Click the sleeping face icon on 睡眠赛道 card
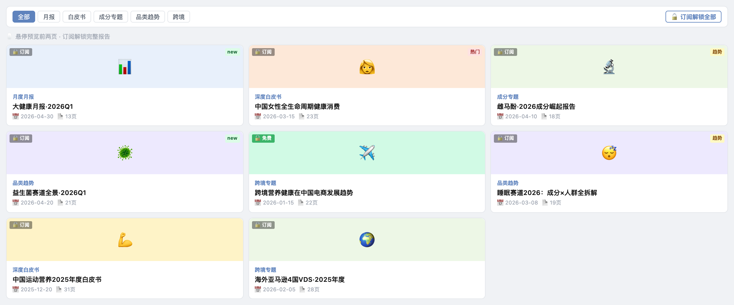Image resolution: width=734 pixels, height=305 pixels. [609, 153]
